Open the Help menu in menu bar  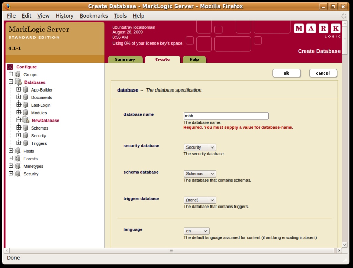[139, 16]
